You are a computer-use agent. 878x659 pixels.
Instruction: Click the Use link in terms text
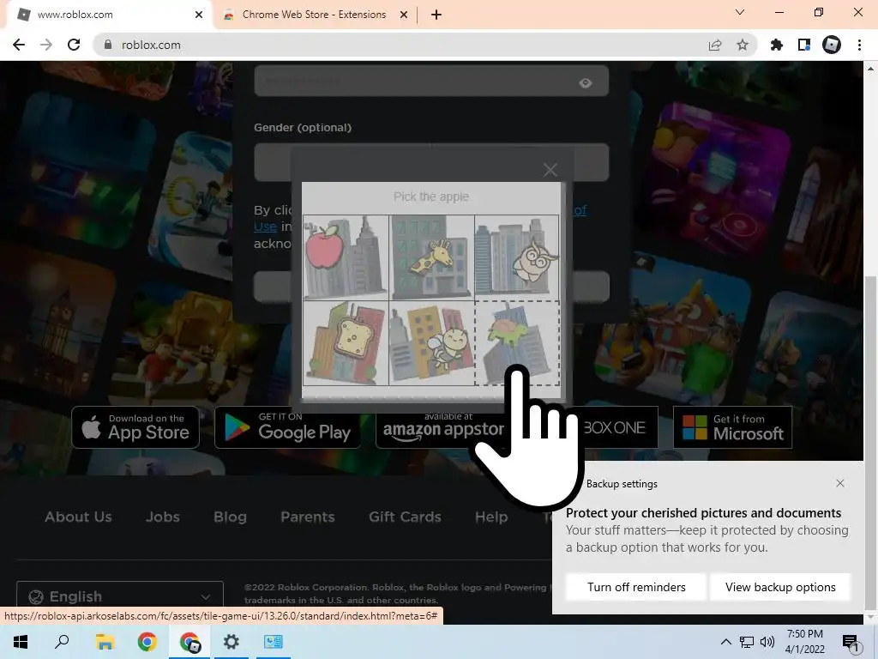coord(265,227)
